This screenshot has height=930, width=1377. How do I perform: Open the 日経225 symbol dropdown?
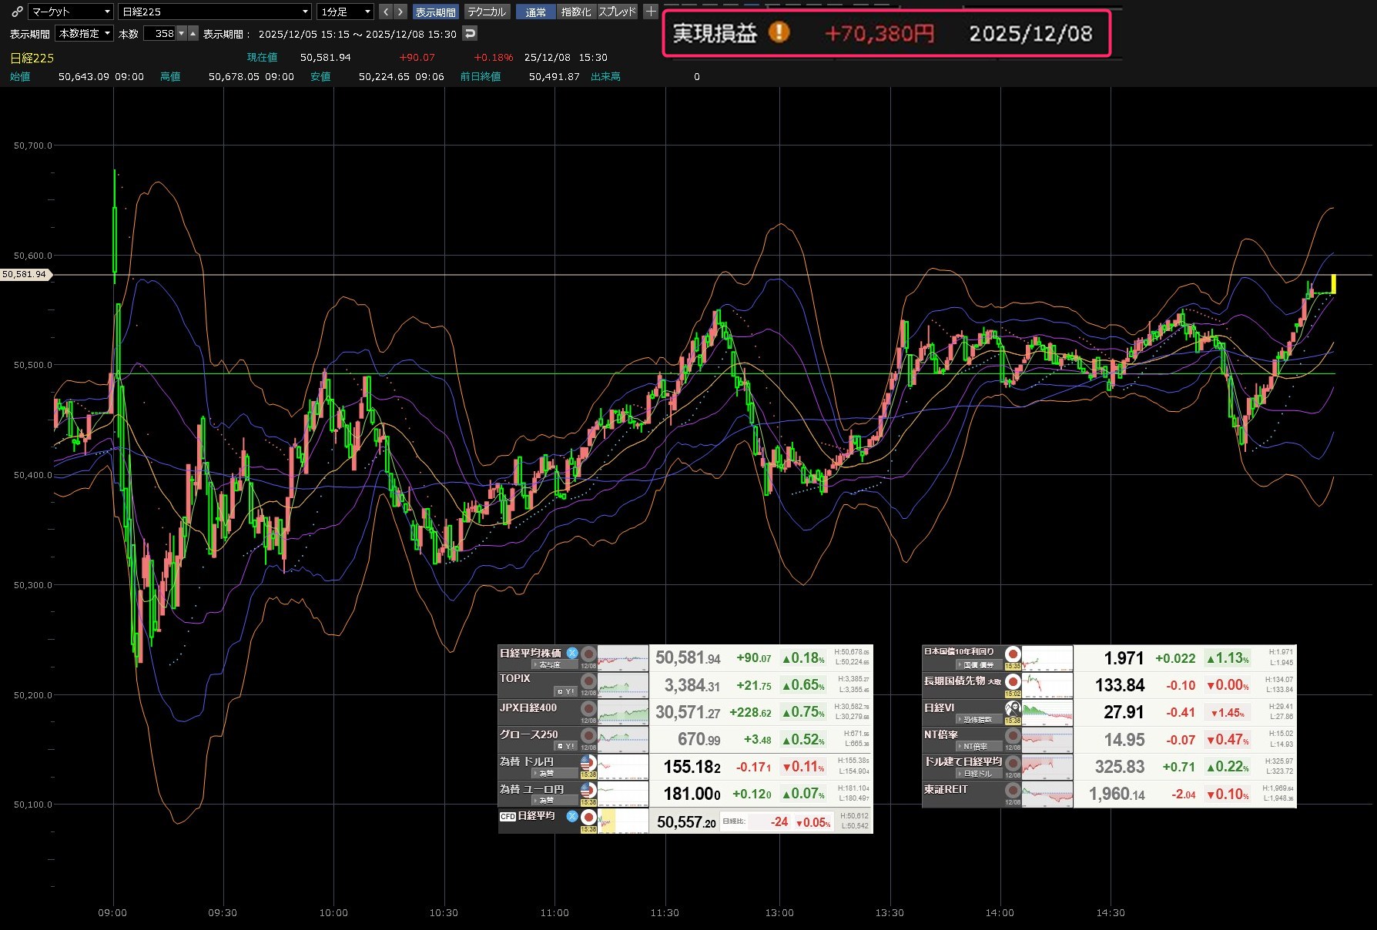(215, 12)
